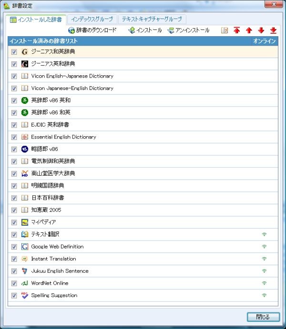The image size is (286, 329).
Task: Toggle the Google Web Definition checkbox
Action: click(x=14, y=247)
